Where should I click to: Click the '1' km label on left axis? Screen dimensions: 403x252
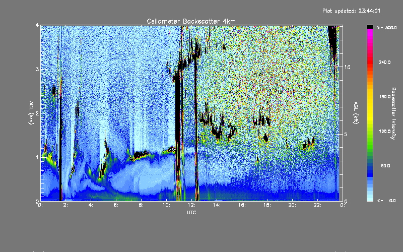tap(37, 157)
